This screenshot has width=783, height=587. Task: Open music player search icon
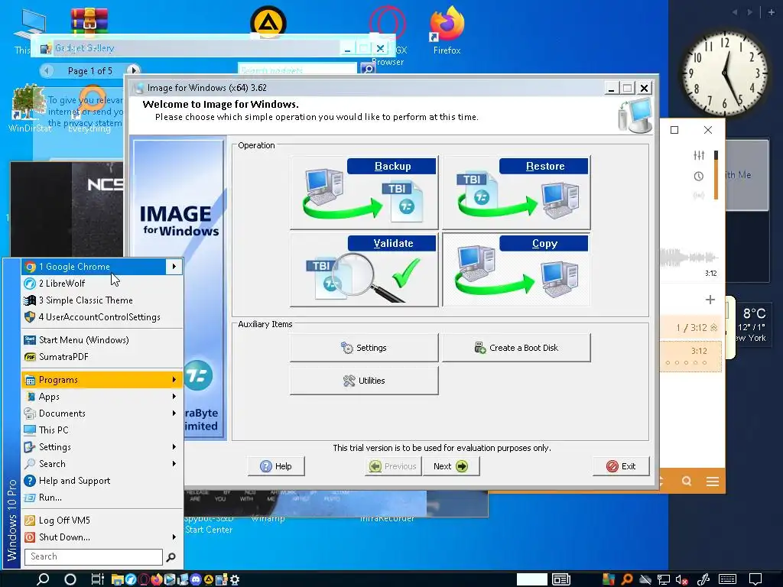coord(687,482)
